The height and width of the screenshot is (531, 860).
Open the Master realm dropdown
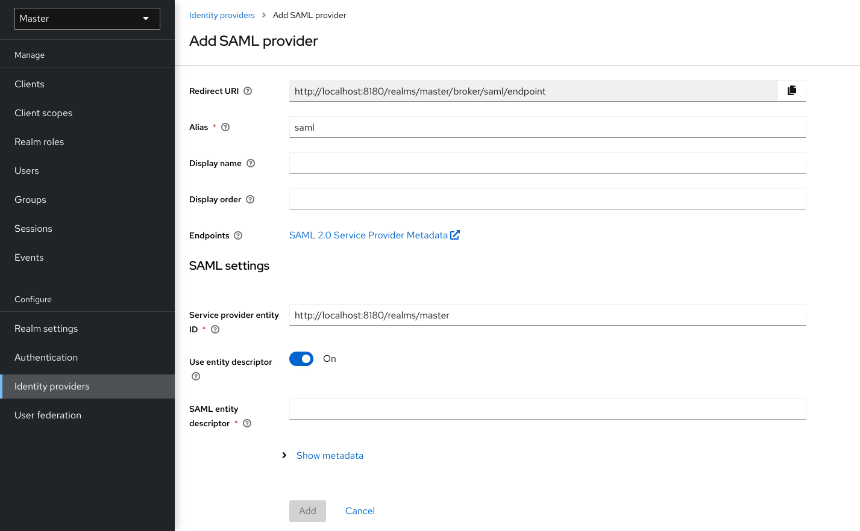click(86, 19)
